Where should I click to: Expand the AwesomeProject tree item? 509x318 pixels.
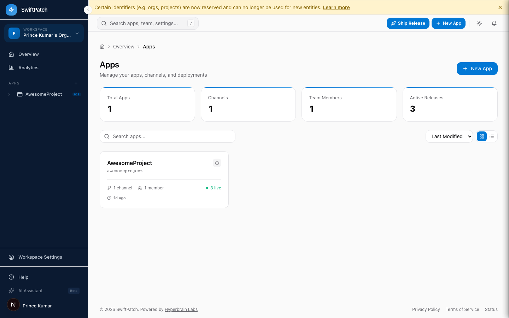coord(9,94)
